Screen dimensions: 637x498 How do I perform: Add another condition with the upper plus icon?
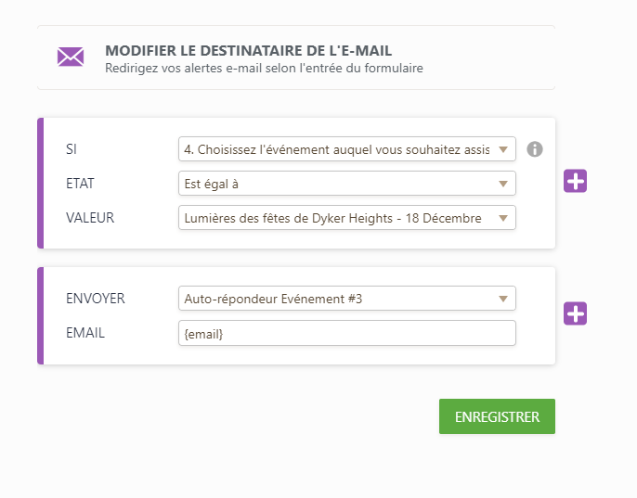[x=575, y=181]
